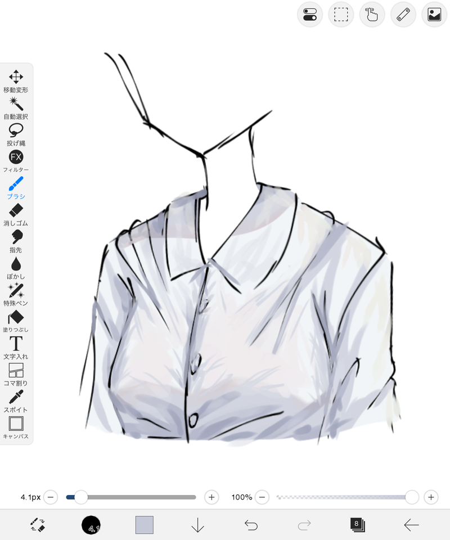Select the ブラシ brush tool
This screenshot has height=540, width=450.
coord(16,188)
